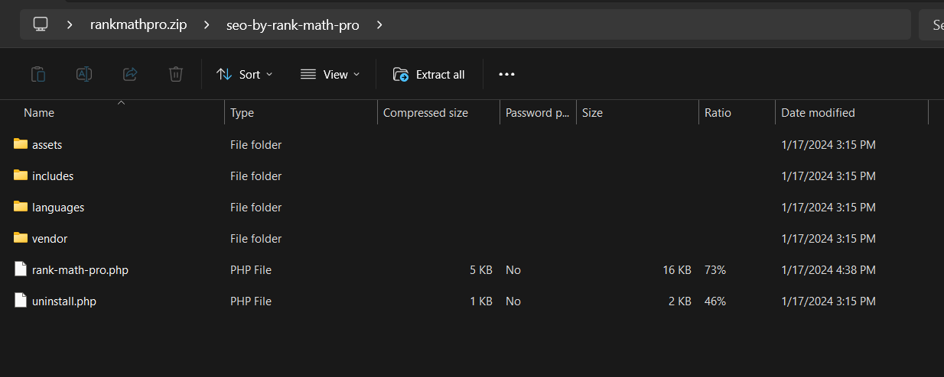Click the 16 KB size value
This screenshot has width=944, height=377.
pyautogui.click(x=677, y=269)
